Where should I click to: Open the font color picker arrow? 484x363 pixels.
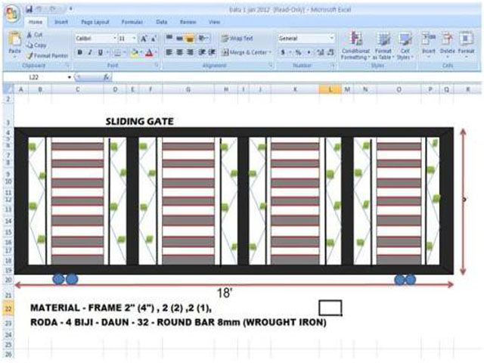pyautogui.click(x=156, y=52)
